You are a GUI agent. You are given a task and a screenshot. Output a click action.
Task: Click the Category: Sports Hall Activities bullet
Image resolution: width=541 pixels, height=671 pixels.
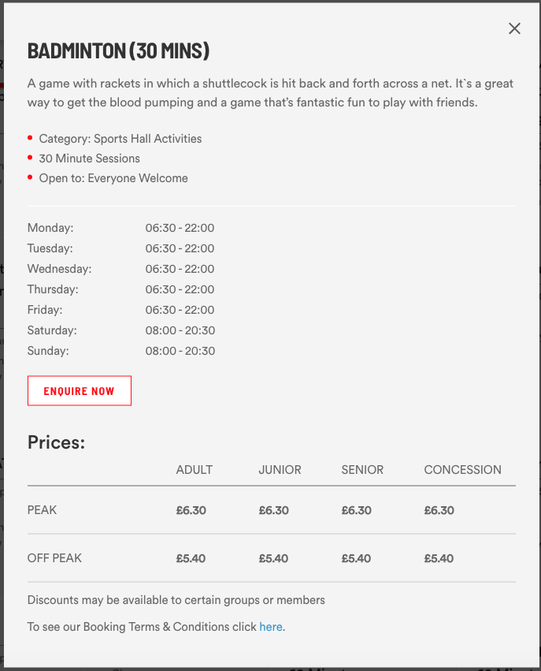[x=120, y=138]
